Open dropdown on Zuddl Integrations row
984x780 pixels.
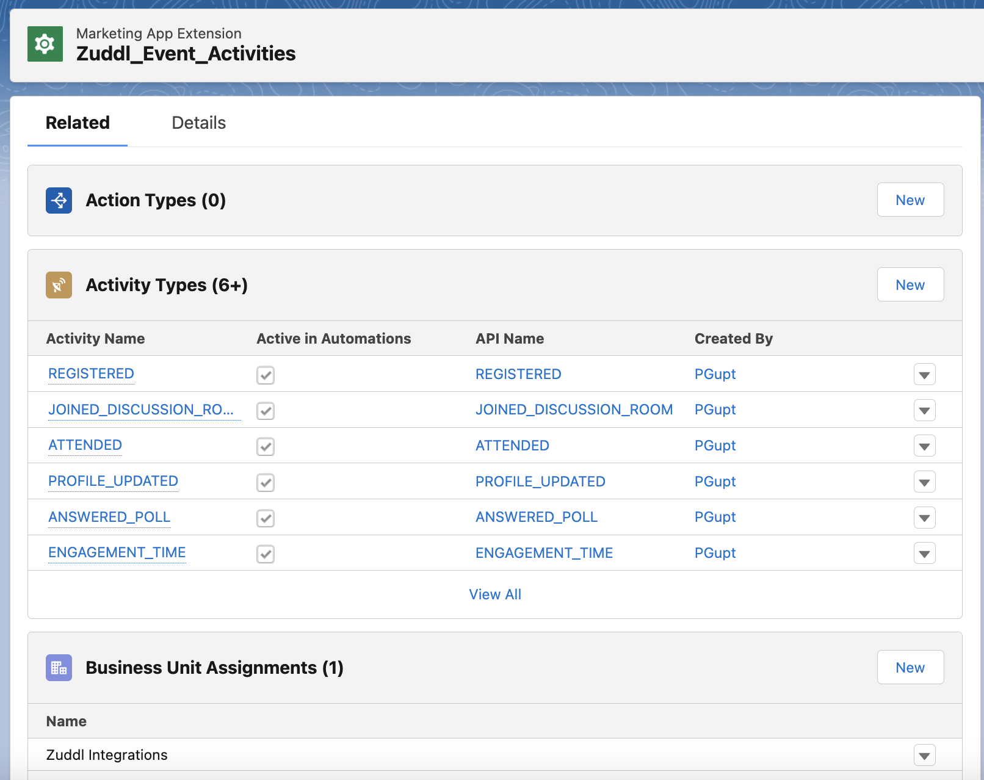click(x=924, y=755)
